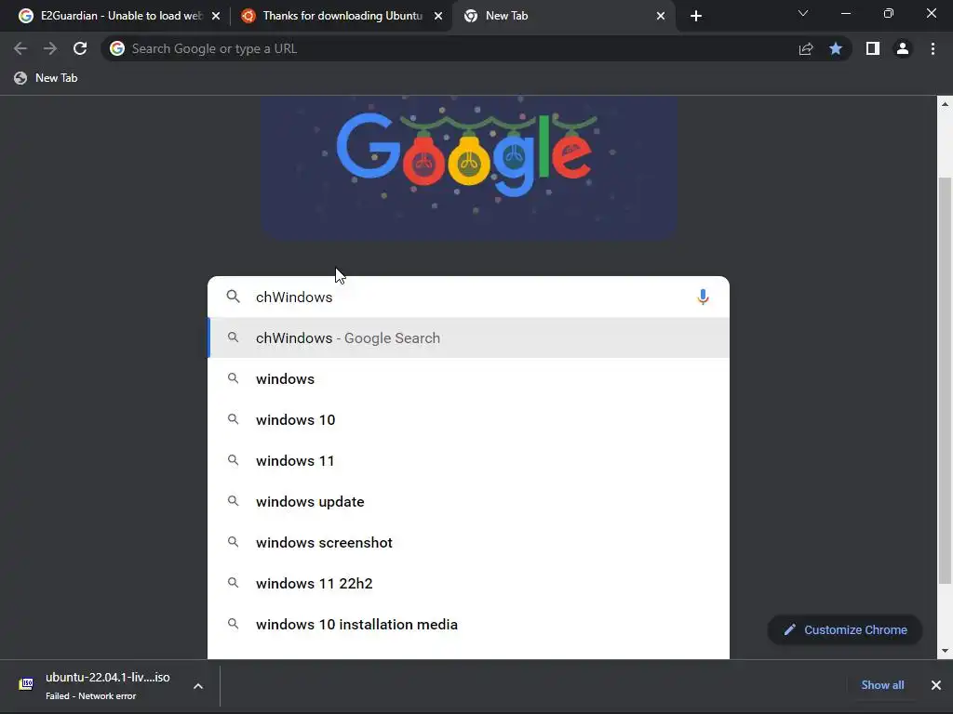Close the downloads bar
953x714 pixels.
tap(936, 685)
